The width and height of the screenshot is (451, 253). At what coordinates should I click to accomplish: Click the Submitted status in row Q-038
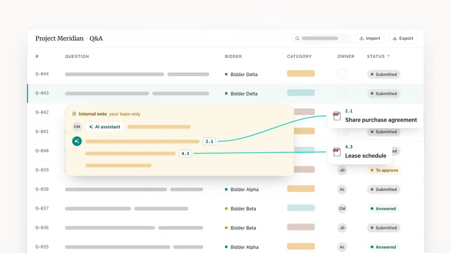[x=383, y=189]
